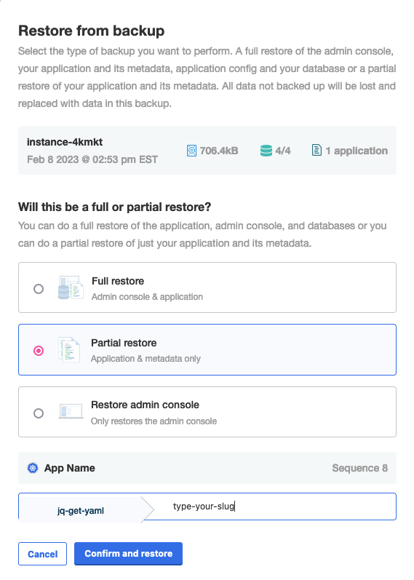
Task: Click the application document icon
Action: [x=317, y=150]
